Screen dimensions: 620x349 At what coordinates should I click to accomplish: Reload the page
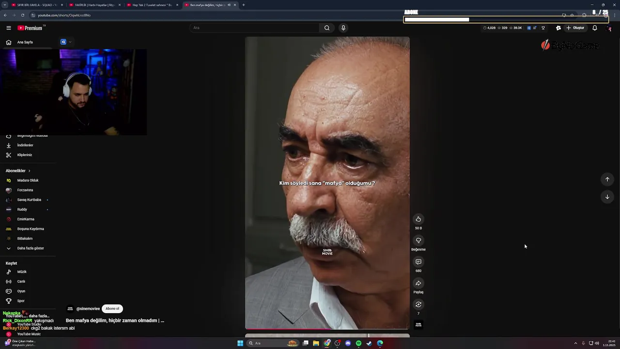tap(23, 15)
